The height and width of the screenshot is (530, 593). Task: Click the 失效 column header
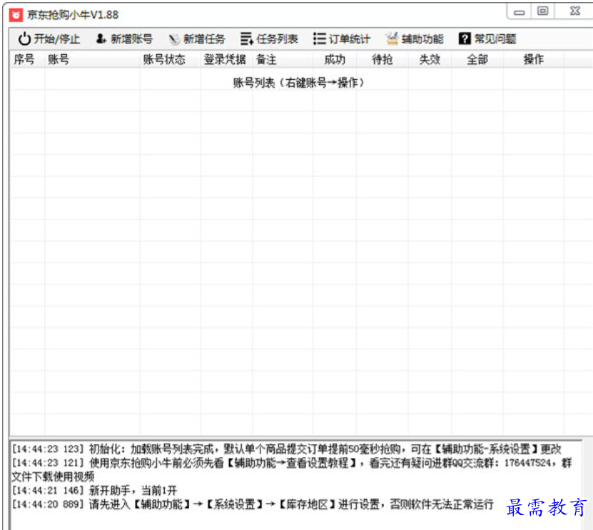[430, 59]
